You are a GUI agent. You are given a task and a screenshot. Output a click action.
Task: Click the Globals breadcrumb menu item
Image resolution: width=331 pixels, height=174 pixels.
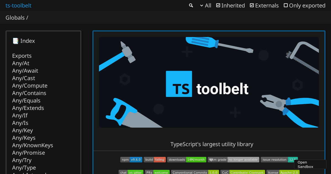click(14, 17)
